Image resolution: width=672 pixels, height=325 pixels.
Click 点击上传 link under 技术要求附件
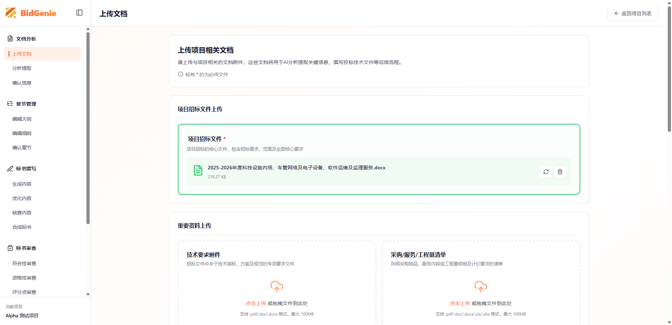255,303
